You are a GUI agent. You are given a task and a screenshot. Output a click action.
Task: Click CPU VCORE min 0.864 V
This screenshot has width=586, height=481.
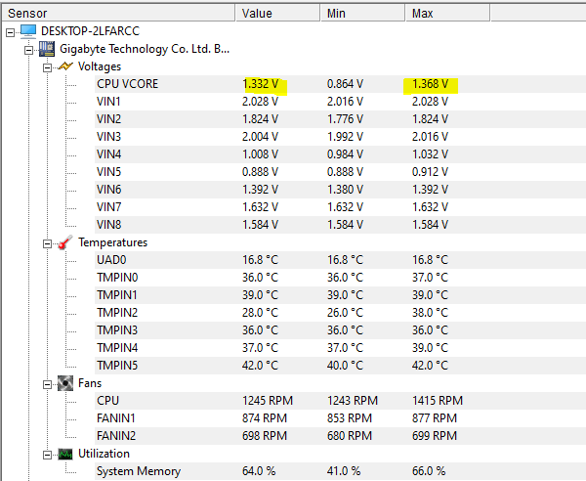pos(346,84)
